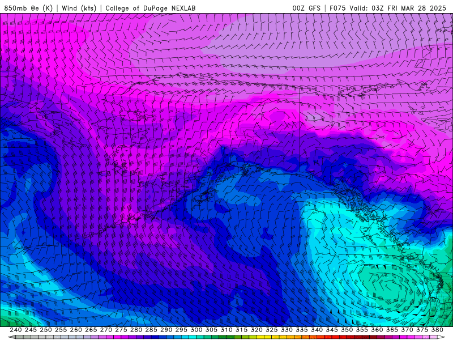Click the 340 value on color scale

coord(317,330)
